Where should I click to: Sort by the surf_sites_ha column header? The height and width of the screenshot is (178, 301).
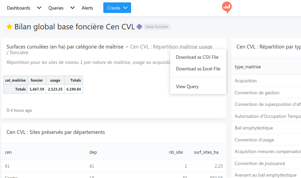click(x=206, y=152)
